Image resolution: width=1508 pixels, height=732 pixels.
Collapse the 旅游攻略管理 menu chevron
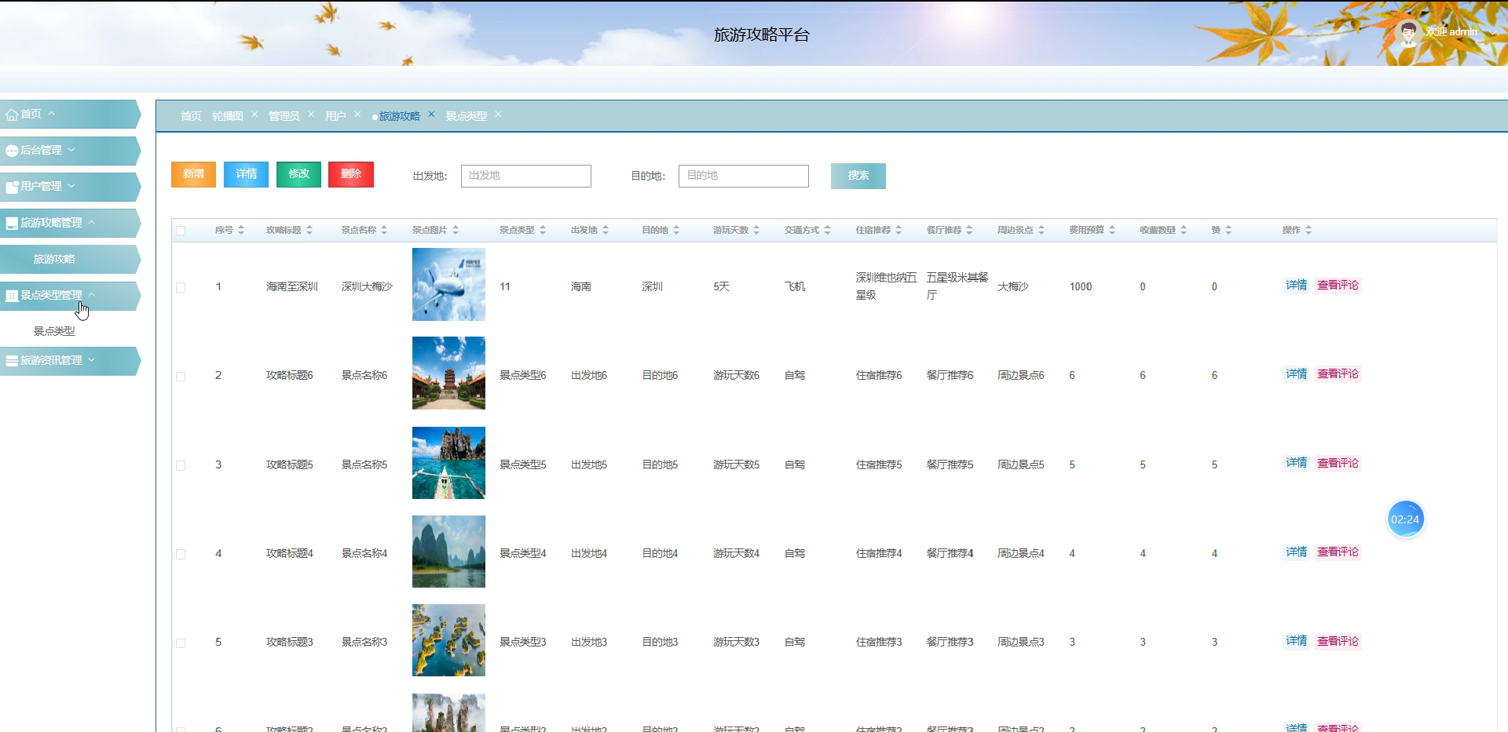(92, 222)
